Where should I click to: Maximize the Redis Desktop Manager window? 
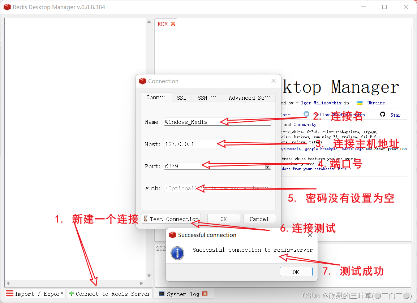coord(384,7)
